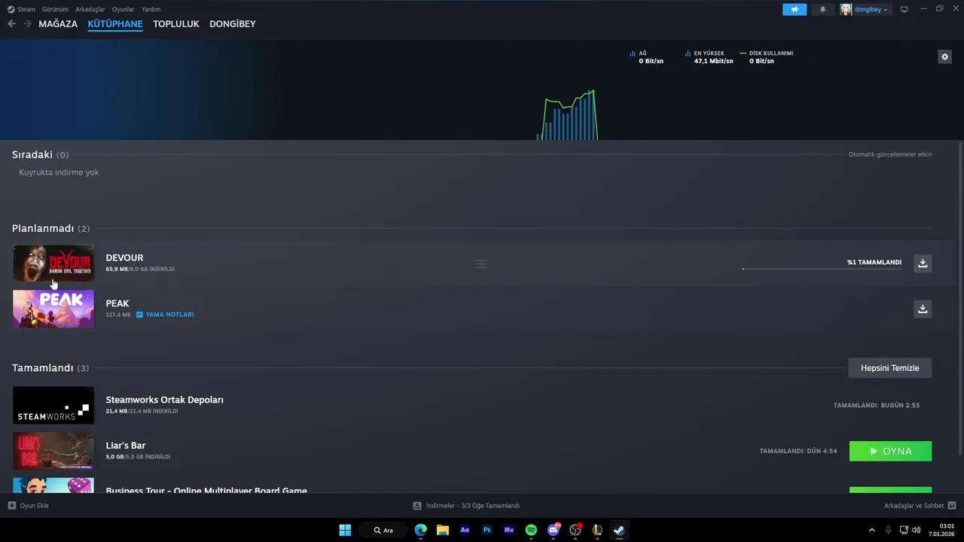This screenshot has width=964, height=542.
Task: Click the taskbar Ara search box
Action: coord(383,530)
